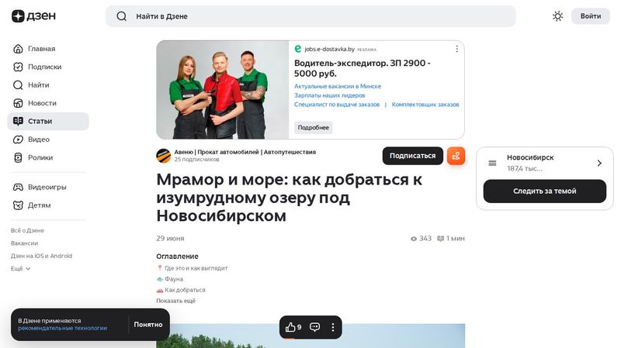Open the ad's three-dot options menu

(456, 49)
